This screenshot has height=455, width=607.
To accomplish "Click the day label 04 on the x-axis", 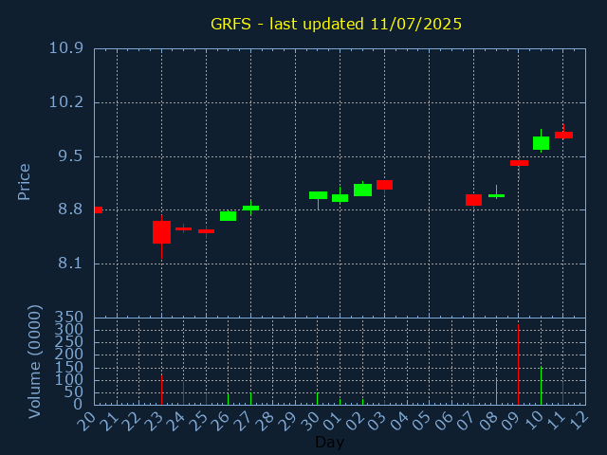I will click(x=398, y=421).
